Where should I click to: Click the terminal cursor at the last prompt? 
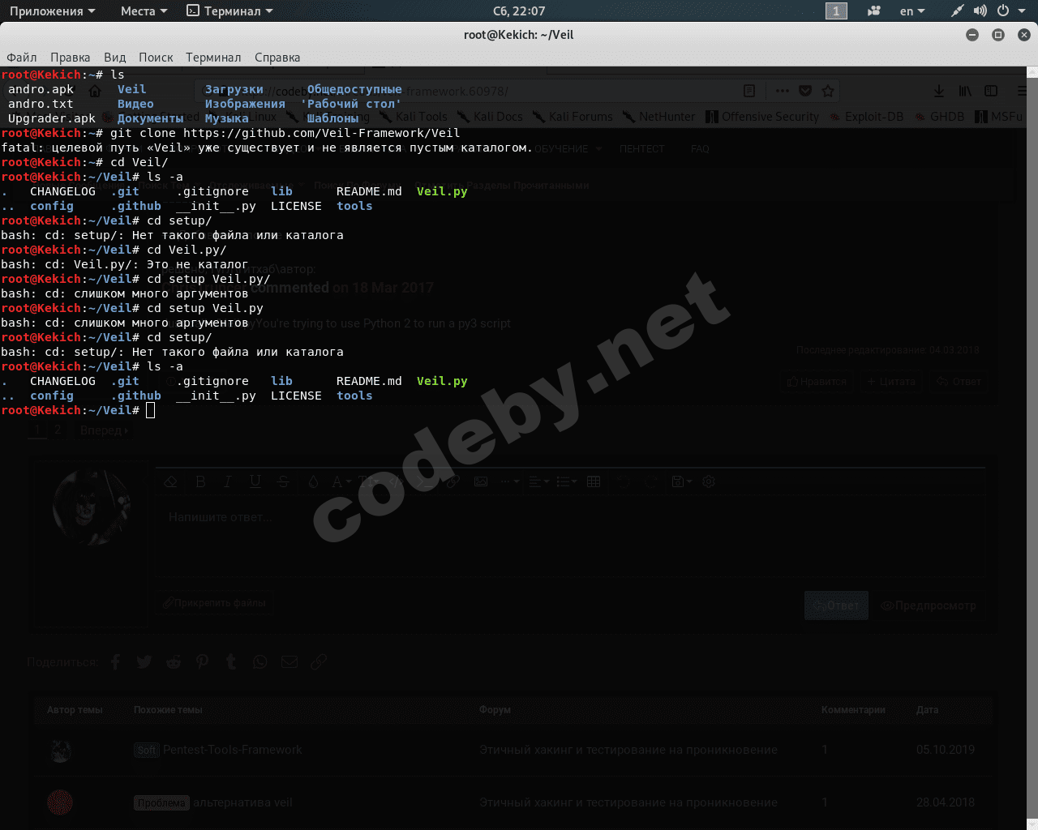tap(151, 410)
